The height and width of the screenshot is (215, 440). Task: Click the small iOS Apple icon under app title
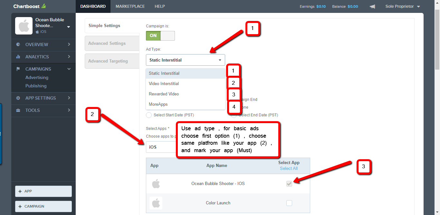point(37,32)
